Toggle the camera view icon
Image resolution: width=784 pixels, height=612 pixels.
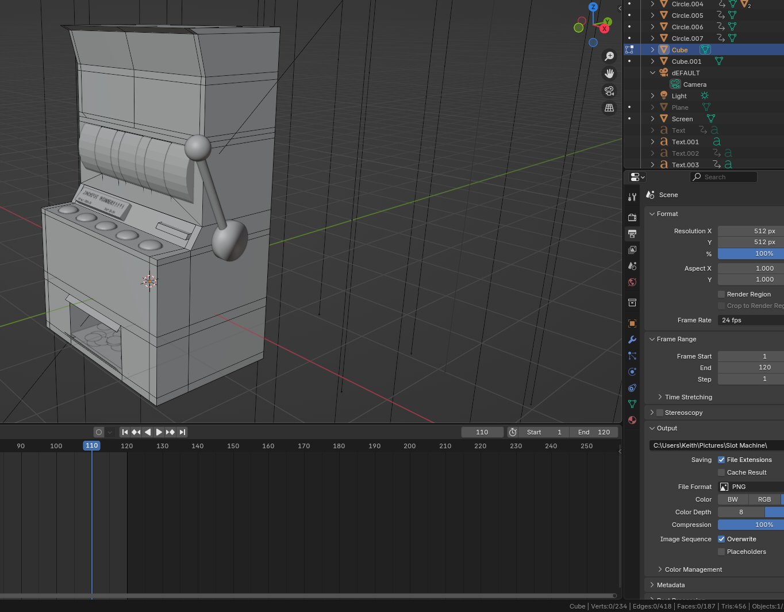coord(609,91)
